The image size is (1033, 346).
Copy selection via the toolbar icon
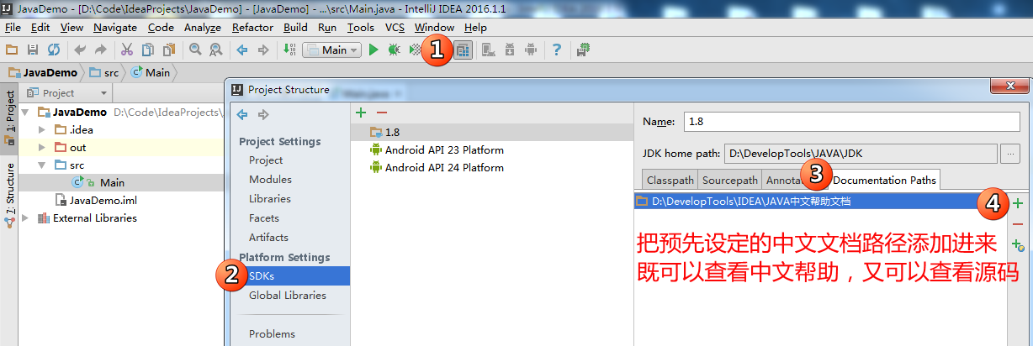(x=148, y=50)
